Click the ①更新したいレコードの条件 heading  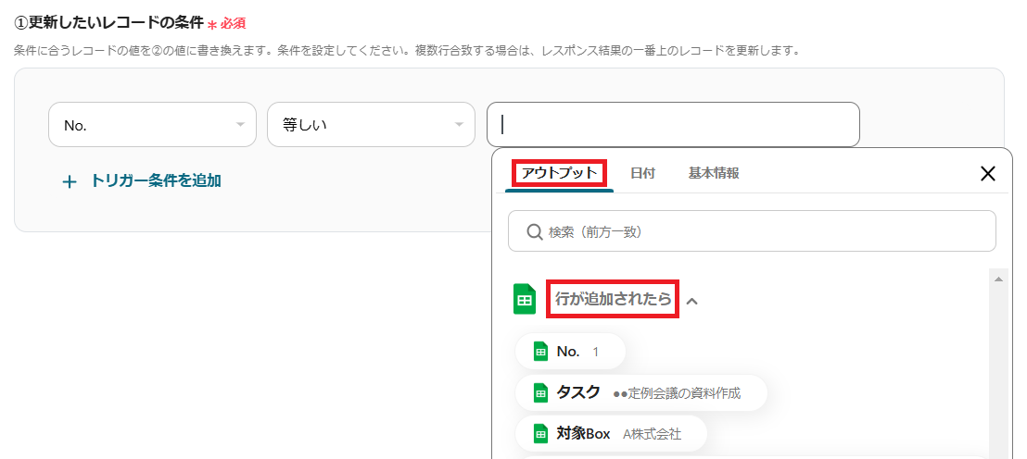coord(108,22)
